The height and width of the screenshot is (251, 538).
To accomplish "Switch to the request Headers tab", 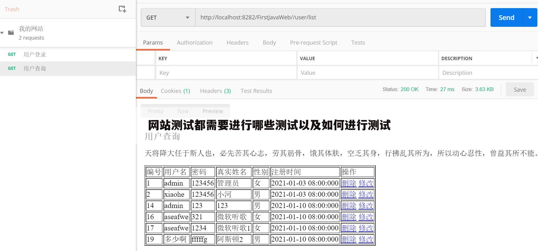I will [238, 42].
